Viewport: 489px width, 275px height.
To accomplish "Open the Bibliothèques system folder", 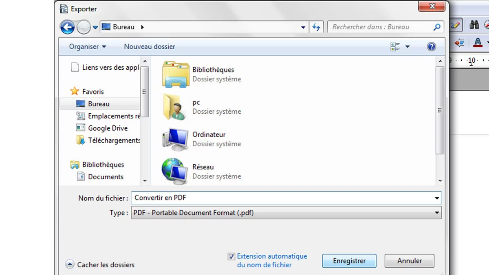I will [176, 74].
